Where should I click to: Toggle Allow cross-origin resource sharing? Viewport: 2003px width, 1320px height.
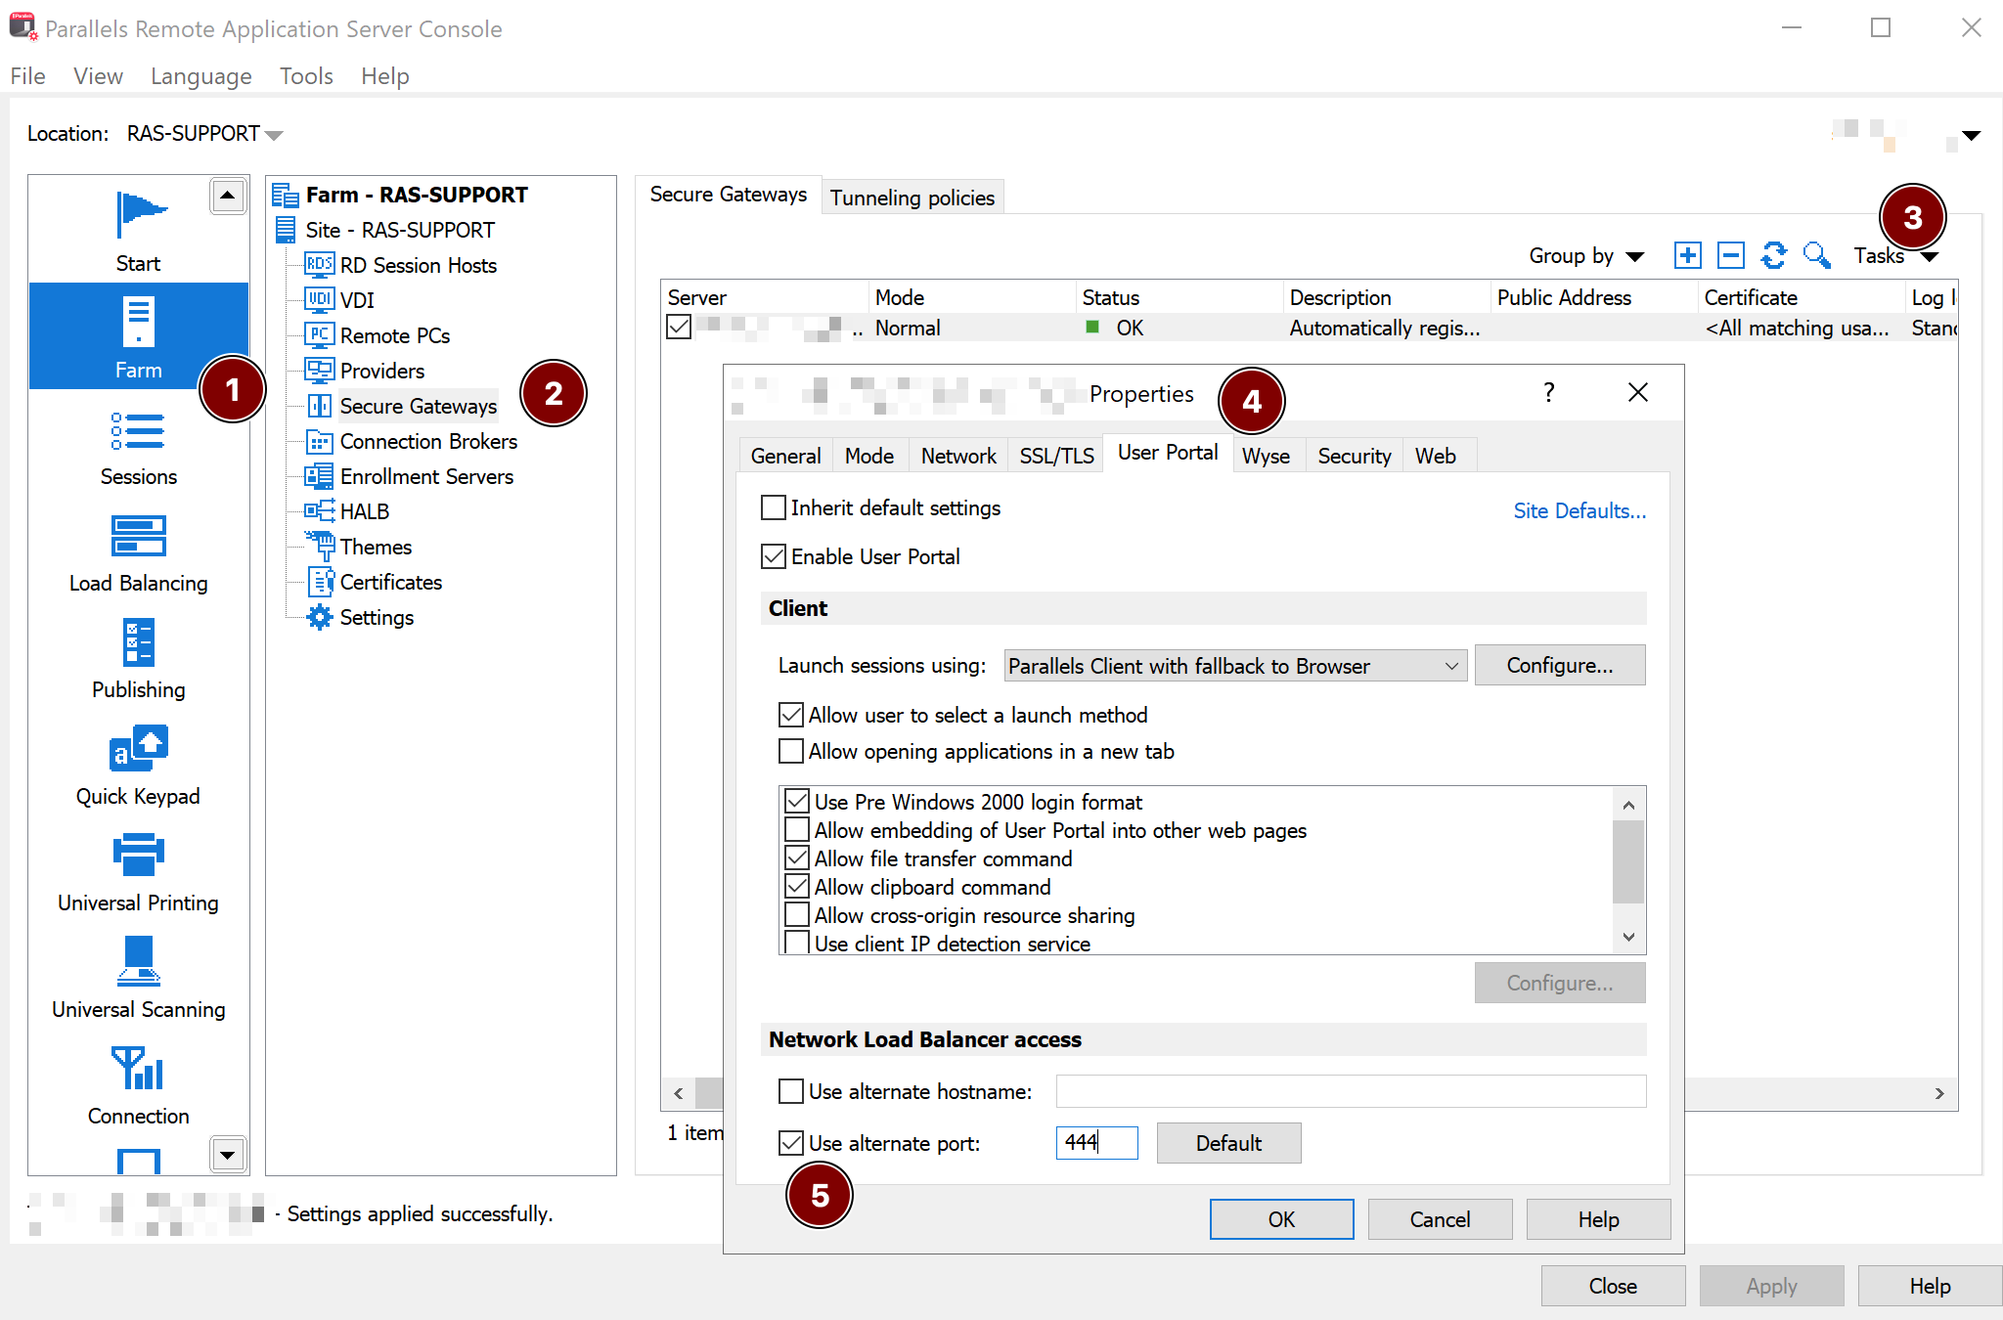[x=797, y=915]
